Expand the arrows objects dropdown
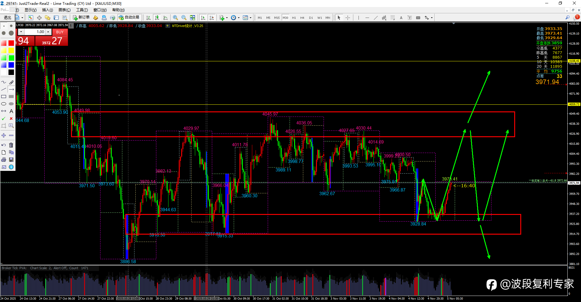Screen dimensions: 581x302 pyautogui.click(x=432, y=18)
